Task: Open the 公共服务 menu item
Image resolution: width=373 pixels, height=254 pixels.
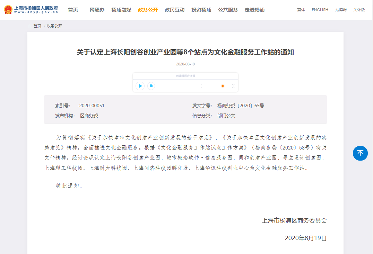Action: coord(228,10)
